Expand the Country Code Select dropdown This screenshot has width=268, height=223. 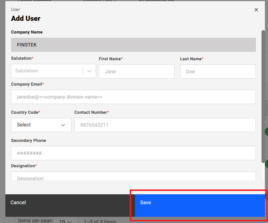[41, 125]
